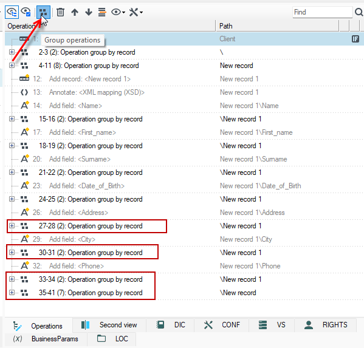
Task: Expand group 21-22 Operation group by record
Action: (12, 172)
